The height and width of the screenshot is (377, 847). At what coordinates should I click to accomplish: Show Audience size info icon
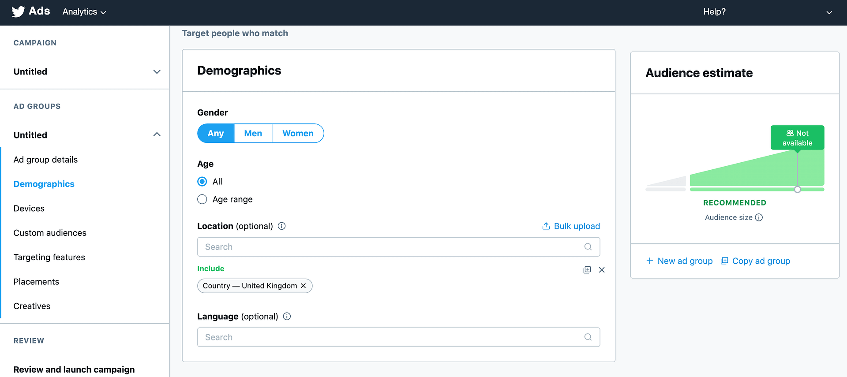tap(759, 217)
